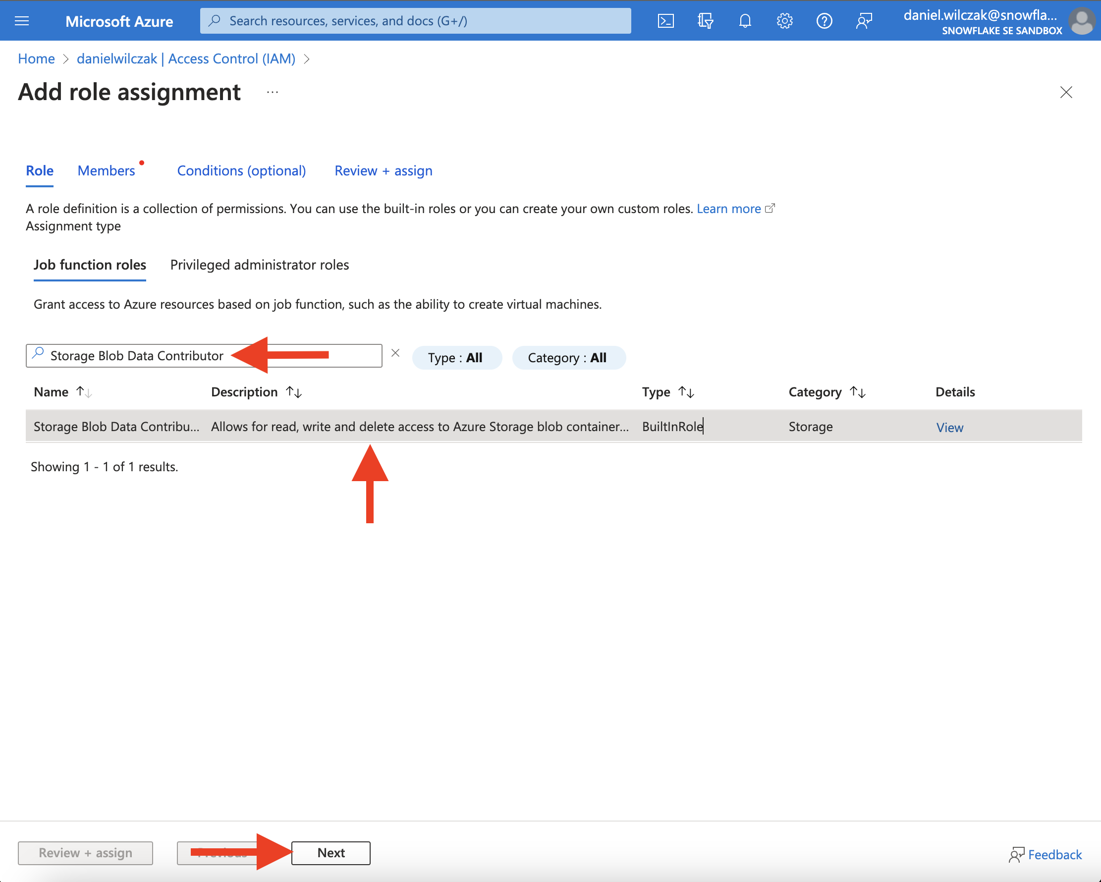The height and width of the screenshot is (882, 1101).
Task: Sort roles by Name column arrows
Action: 84,392
